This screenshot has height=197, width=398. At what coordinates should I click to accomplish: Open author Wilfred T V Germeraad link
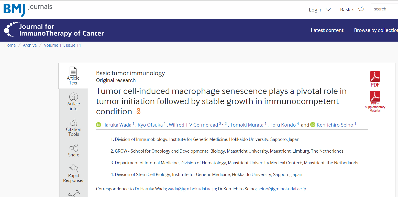pos(193,125)
